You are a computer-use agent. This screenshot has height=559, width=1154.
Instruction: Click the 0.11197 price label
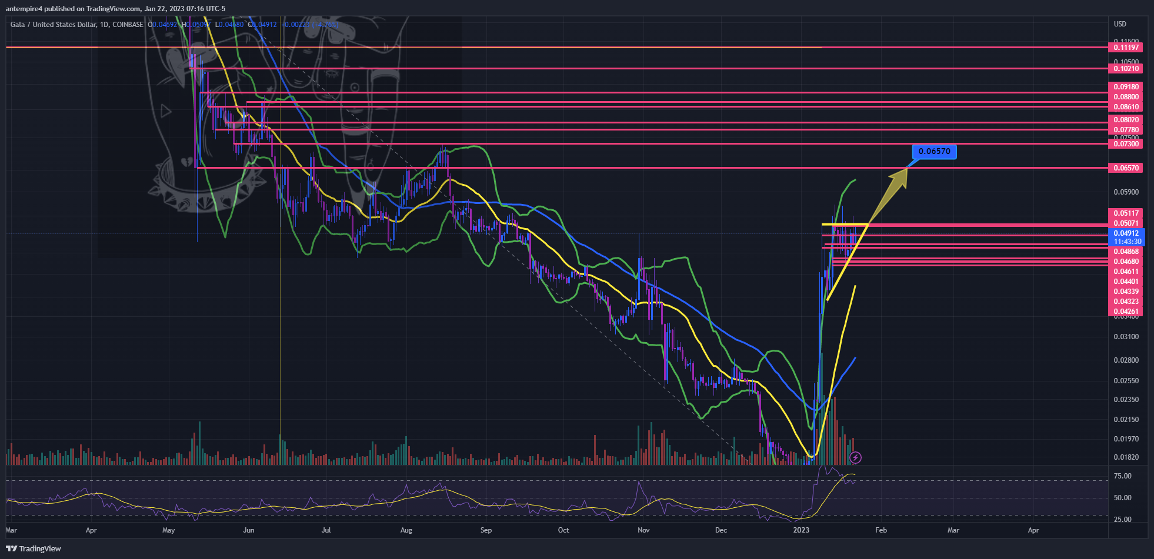point(1126,47)
